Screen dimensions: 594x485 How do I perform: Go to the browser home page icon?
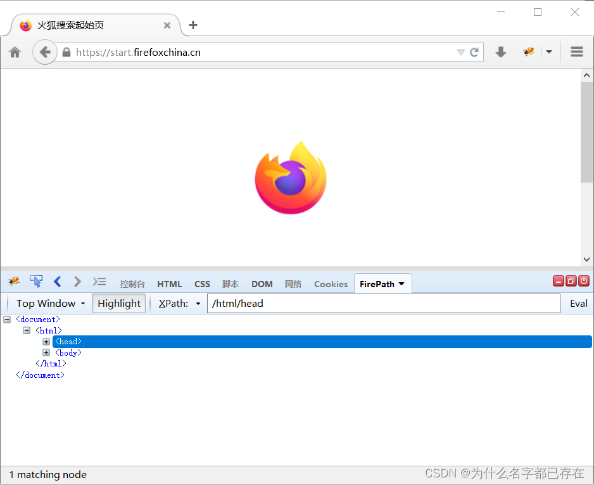[x=15, y=52]
